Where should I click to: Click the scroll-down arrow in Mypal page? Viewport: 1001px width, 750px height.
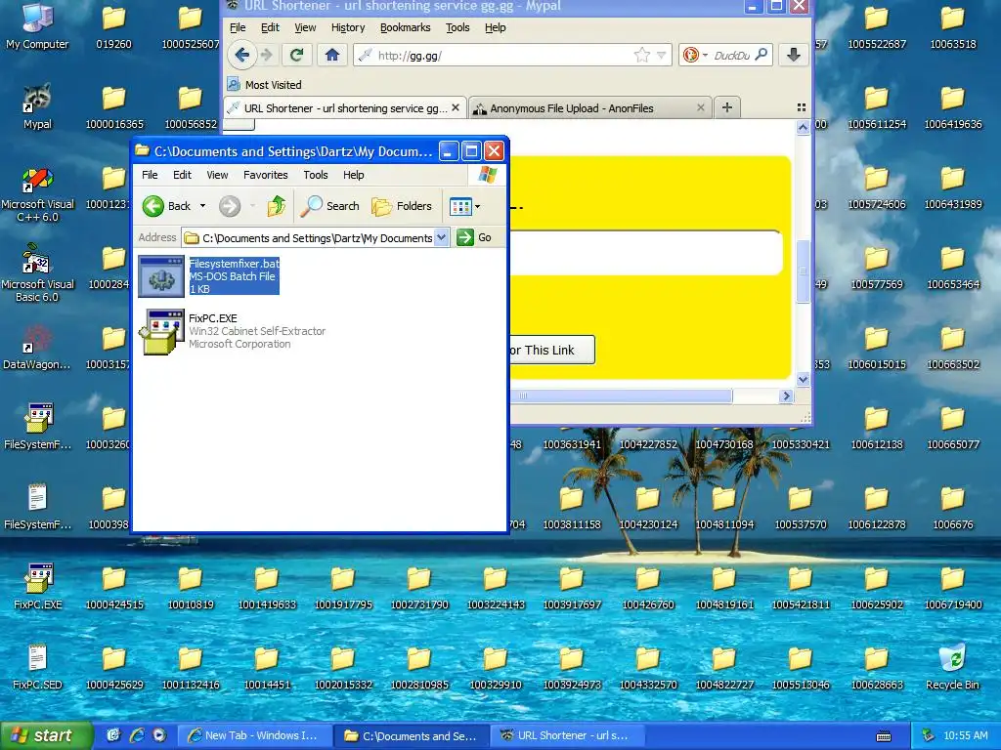pos(804,380)
